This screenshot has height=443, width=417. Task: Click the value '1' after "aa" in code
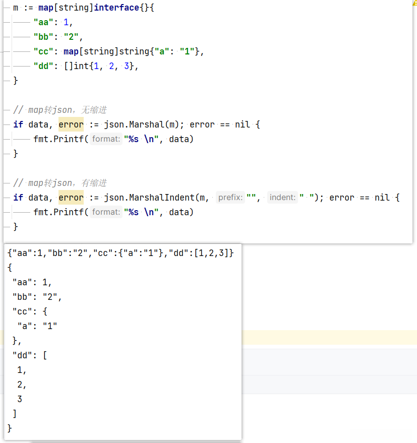coord(66,22)
